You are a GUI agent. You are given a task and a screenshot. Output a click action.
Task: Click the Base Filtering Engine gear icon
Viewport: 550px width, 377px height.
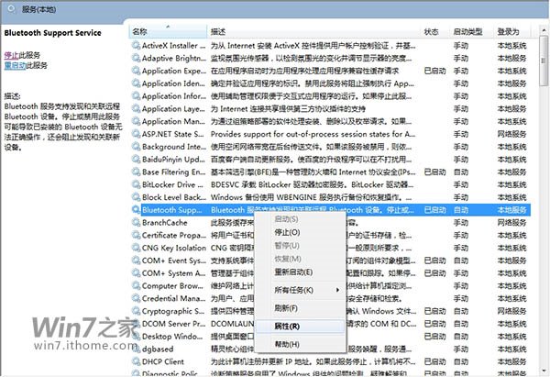(x=136, y=172)
